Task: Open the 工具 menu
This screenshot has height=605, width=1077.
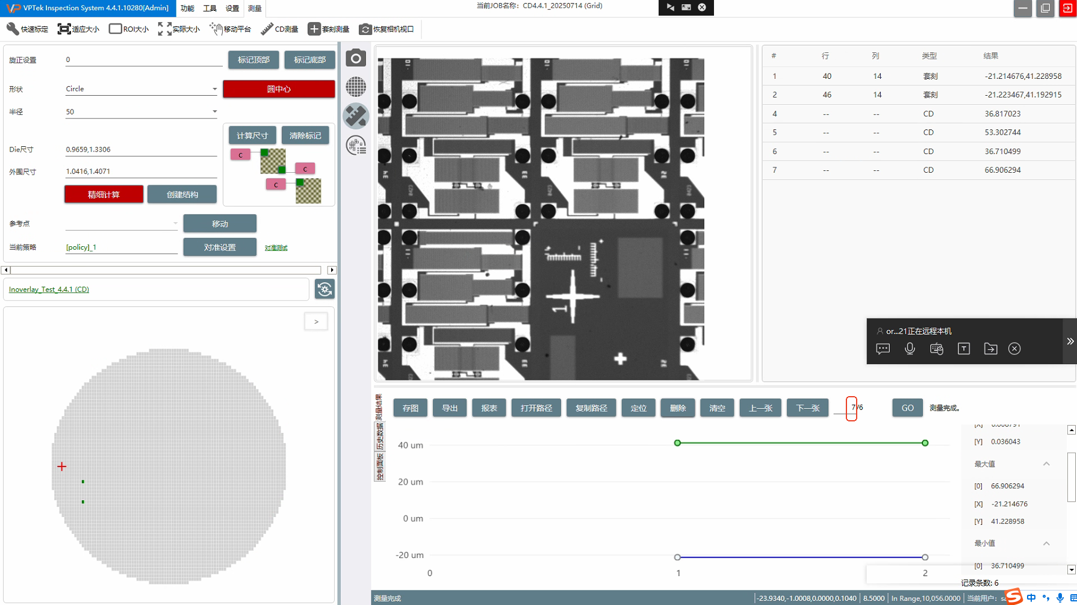Action: point(210,8)
